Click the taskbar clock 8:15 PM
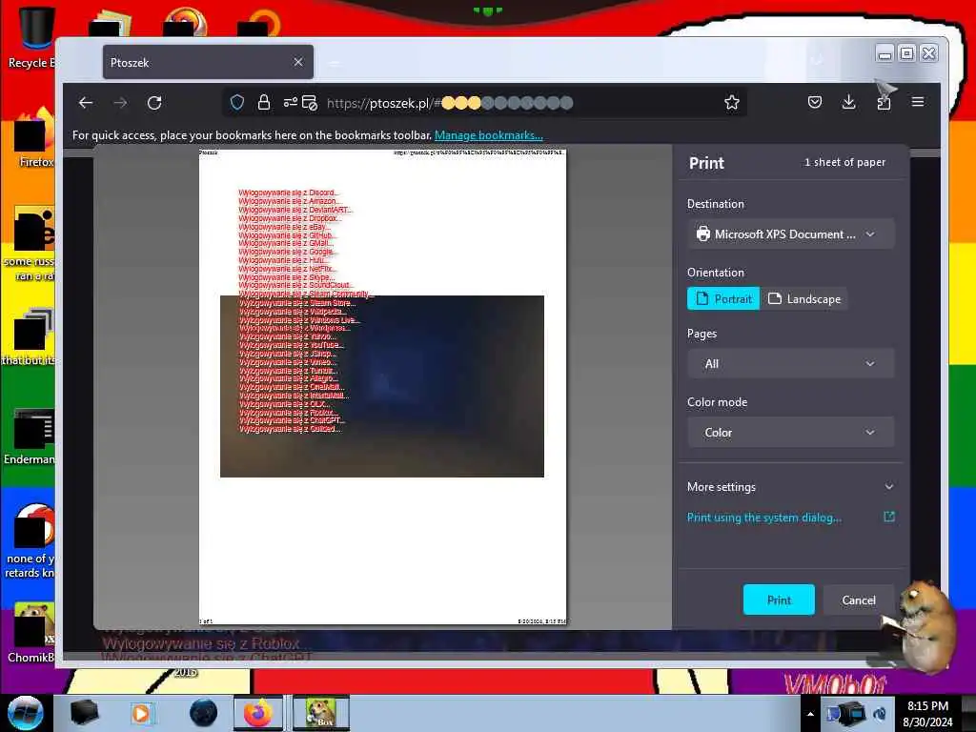The width and height of the screenshot is (976, 732). pyautogui.click(x=927, y=713)
